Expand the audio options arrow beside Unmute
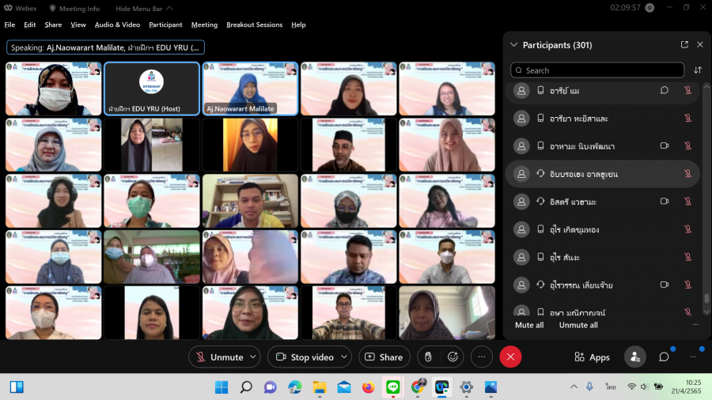712x400 pixels. point(253,357)
